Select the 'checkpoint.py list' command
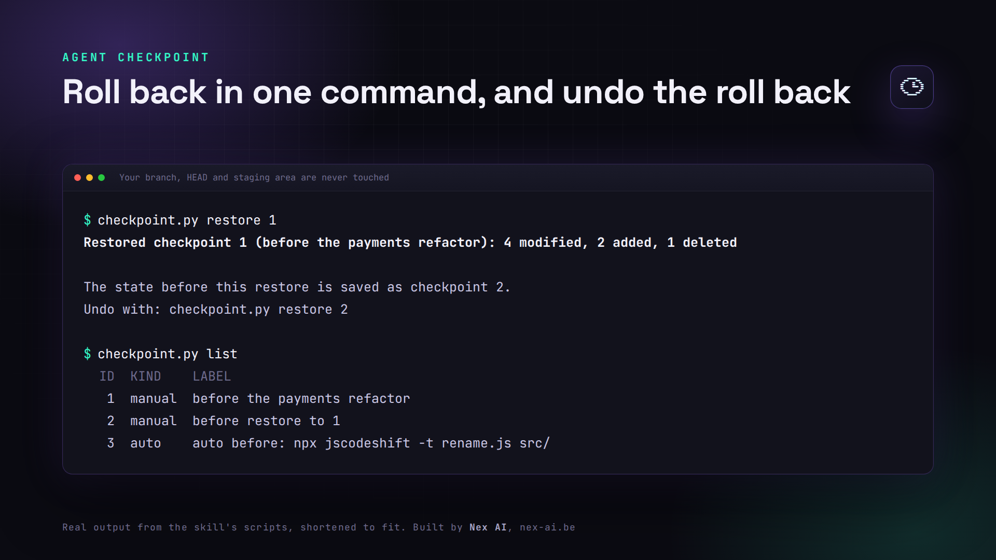This screenshot has height=560, width=996. tap(168, 354)
